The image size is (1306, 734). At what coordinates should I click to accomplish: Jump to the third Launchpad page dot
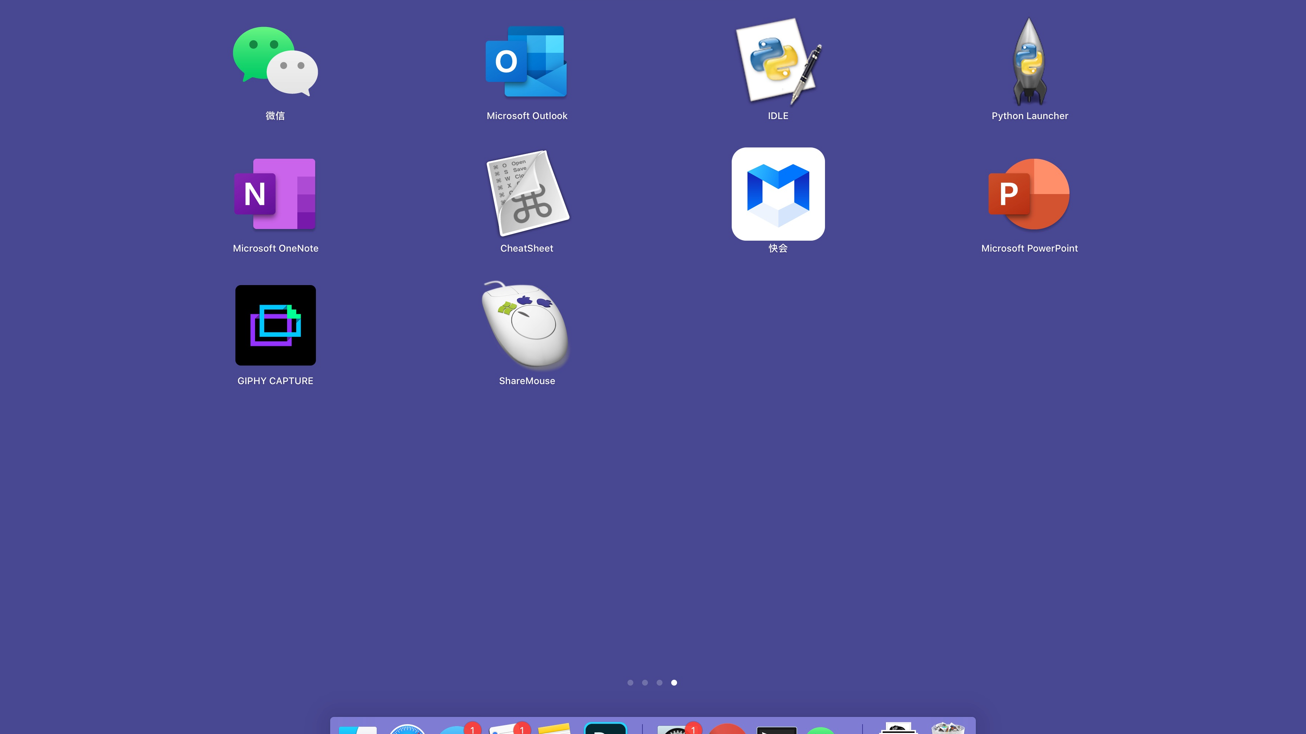(x=660, y=682)
